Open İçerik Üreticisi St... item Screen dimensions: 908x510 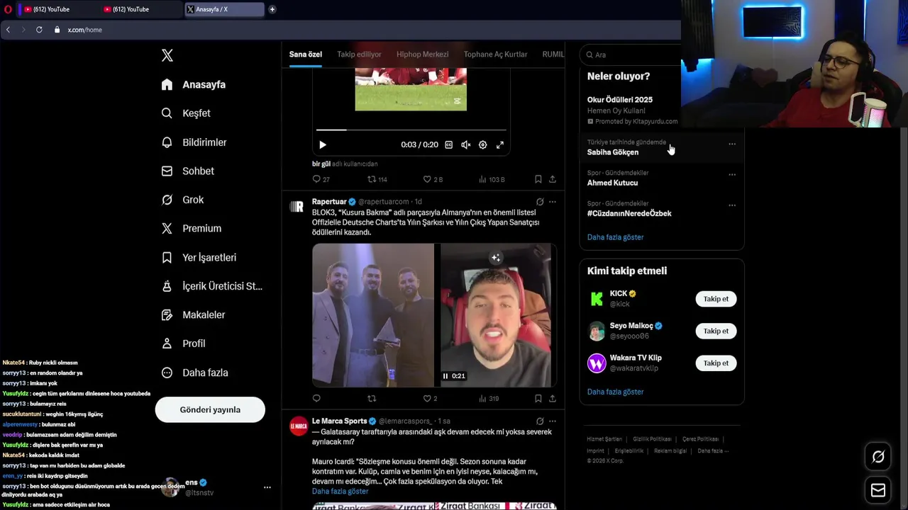click(x=212, y=286)
